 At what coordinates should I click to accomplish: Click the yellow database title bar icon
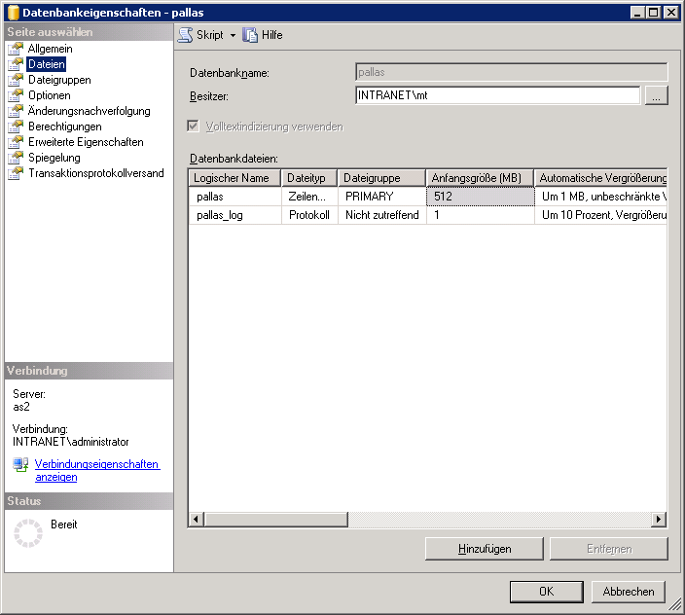(x=13, y=13)
